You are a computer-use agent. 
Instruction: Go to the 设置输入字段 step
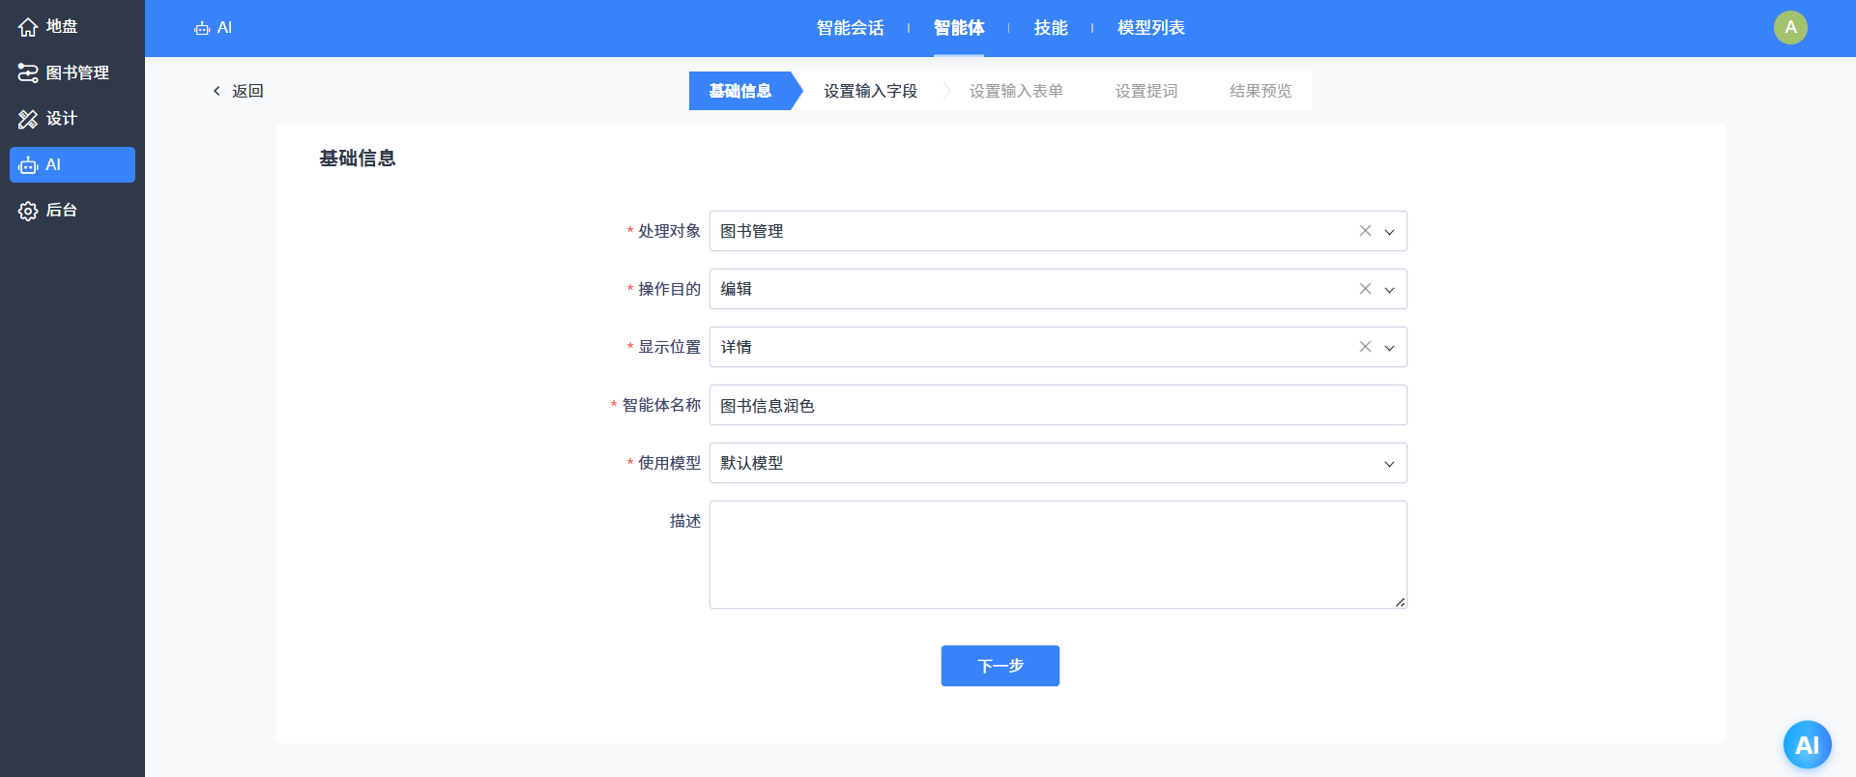pyautogui.click(x=870, y=91)
